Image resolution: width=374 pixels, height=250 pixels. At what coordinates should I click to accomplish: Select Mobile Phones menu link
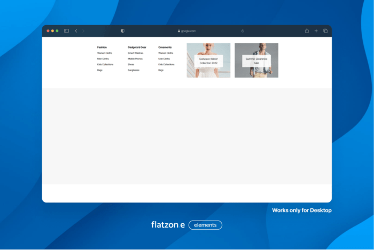[135, 59]
